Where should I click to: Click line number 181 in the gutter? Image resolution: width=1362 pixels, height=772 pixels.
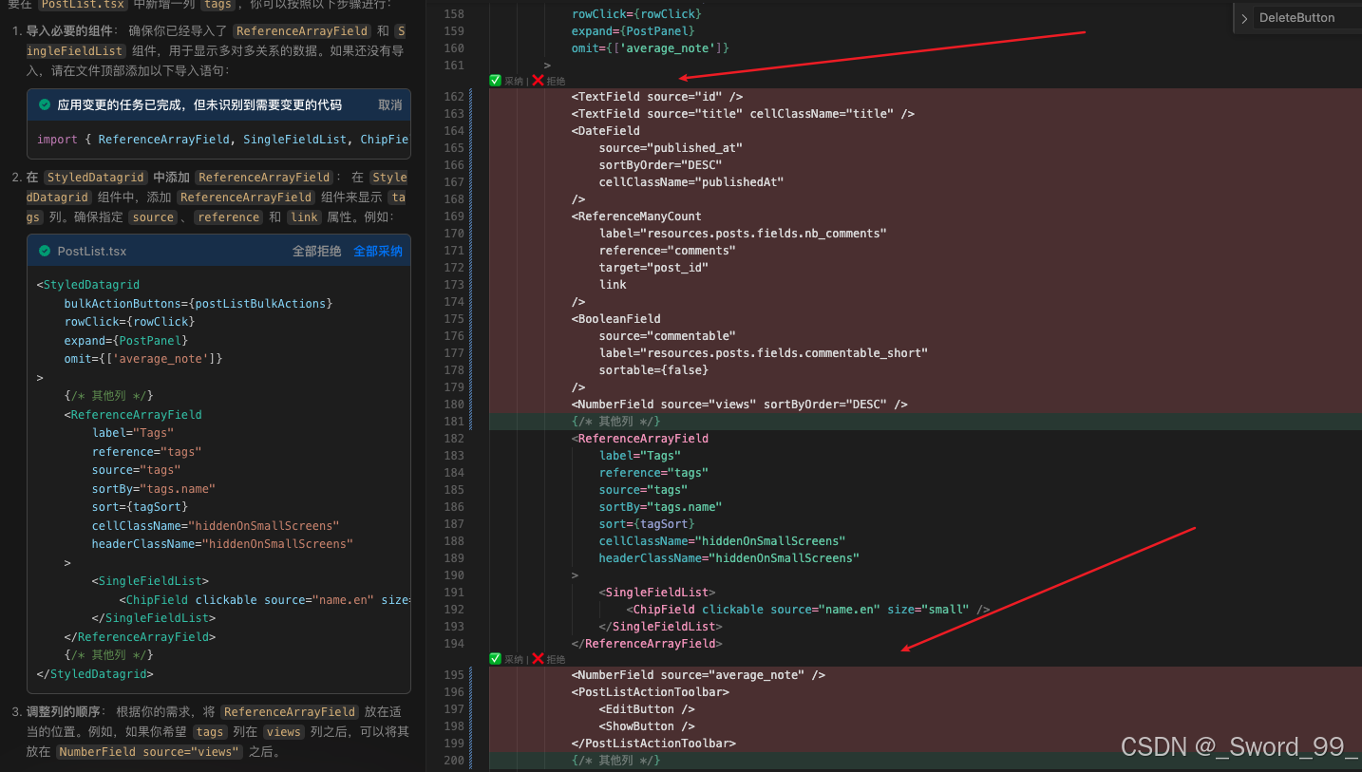454,422
